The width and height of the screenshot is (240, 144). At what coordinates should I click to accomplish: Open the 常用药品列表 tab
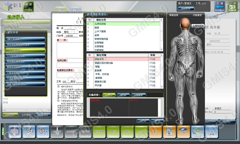26,27
